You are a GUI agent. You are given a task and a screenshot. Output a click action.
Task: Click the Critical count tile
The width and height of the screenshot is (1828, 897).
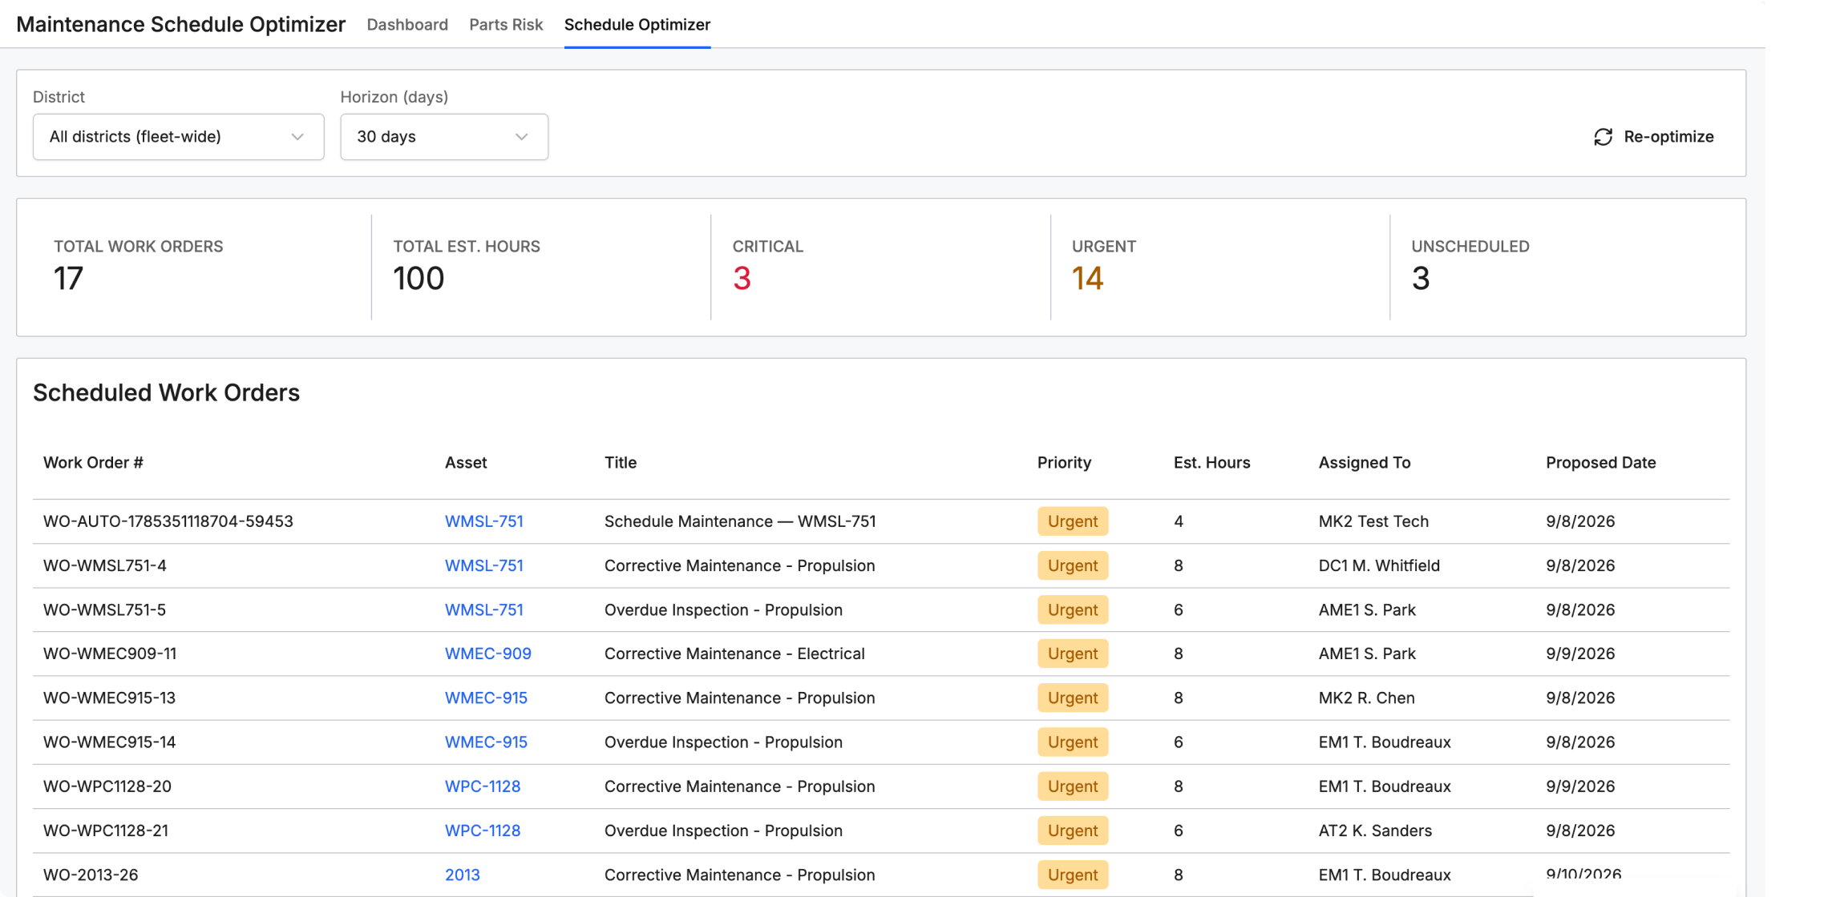(880, 267)
